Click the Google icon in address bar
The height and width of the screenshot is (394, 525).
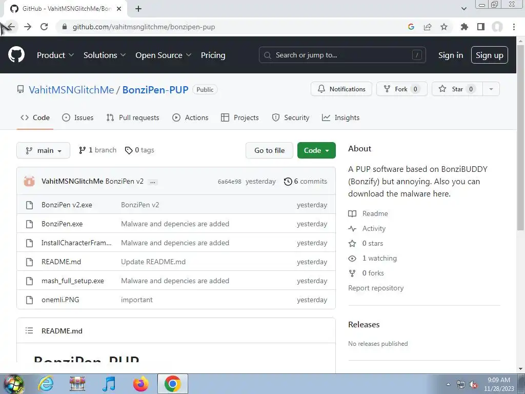click(411, 27)
